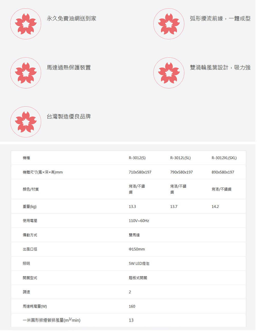Click the 翹板式開關 switch type value
257x331 pixels.
[x=138, y=278]
